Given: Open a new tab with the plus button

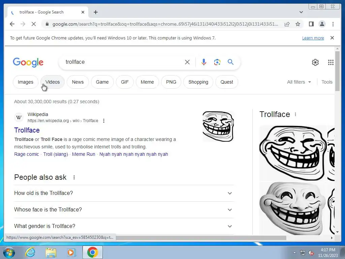Looking at the screenshot, I should tap(95, 12).
